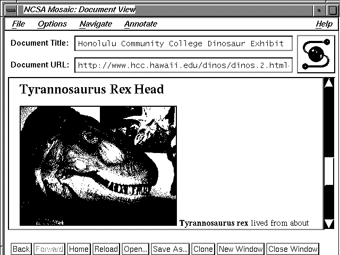This screenshot has height=255, width=340.
Task: Reload the current document
Action: coord(106,249)
